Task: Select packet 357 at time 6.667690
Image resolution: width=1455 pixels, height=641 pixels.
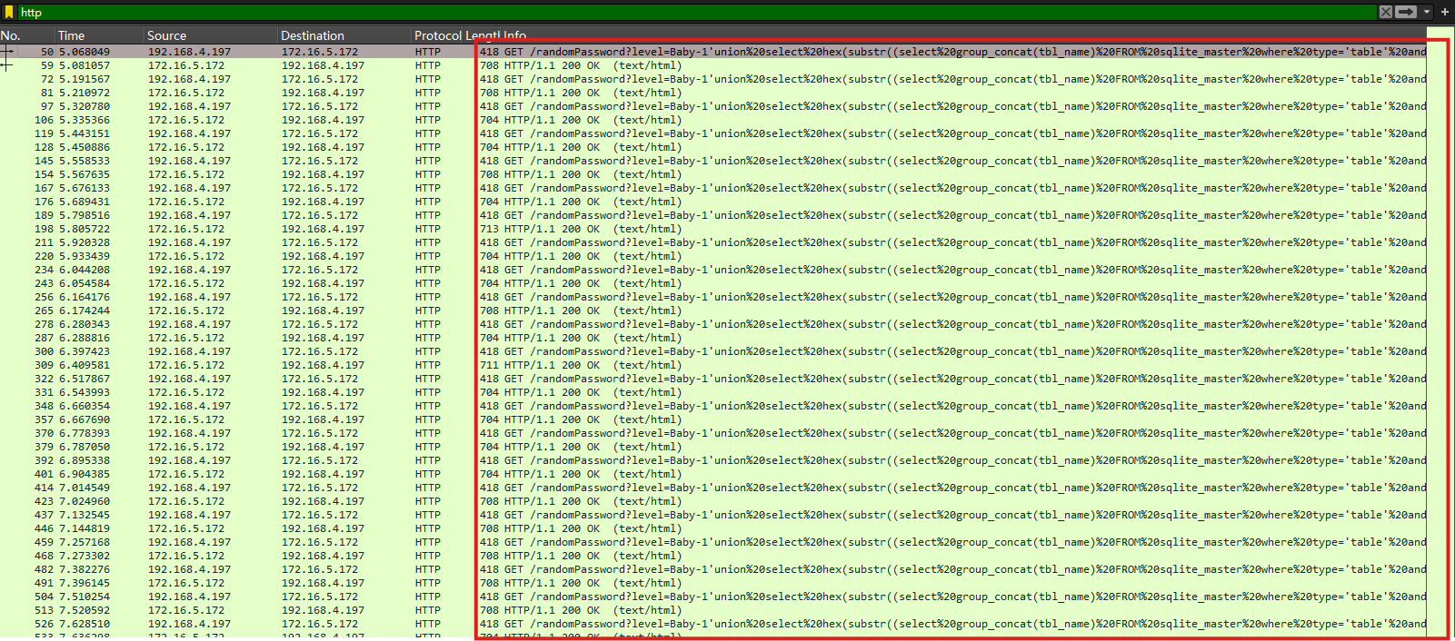Action: tap(713, 419)
